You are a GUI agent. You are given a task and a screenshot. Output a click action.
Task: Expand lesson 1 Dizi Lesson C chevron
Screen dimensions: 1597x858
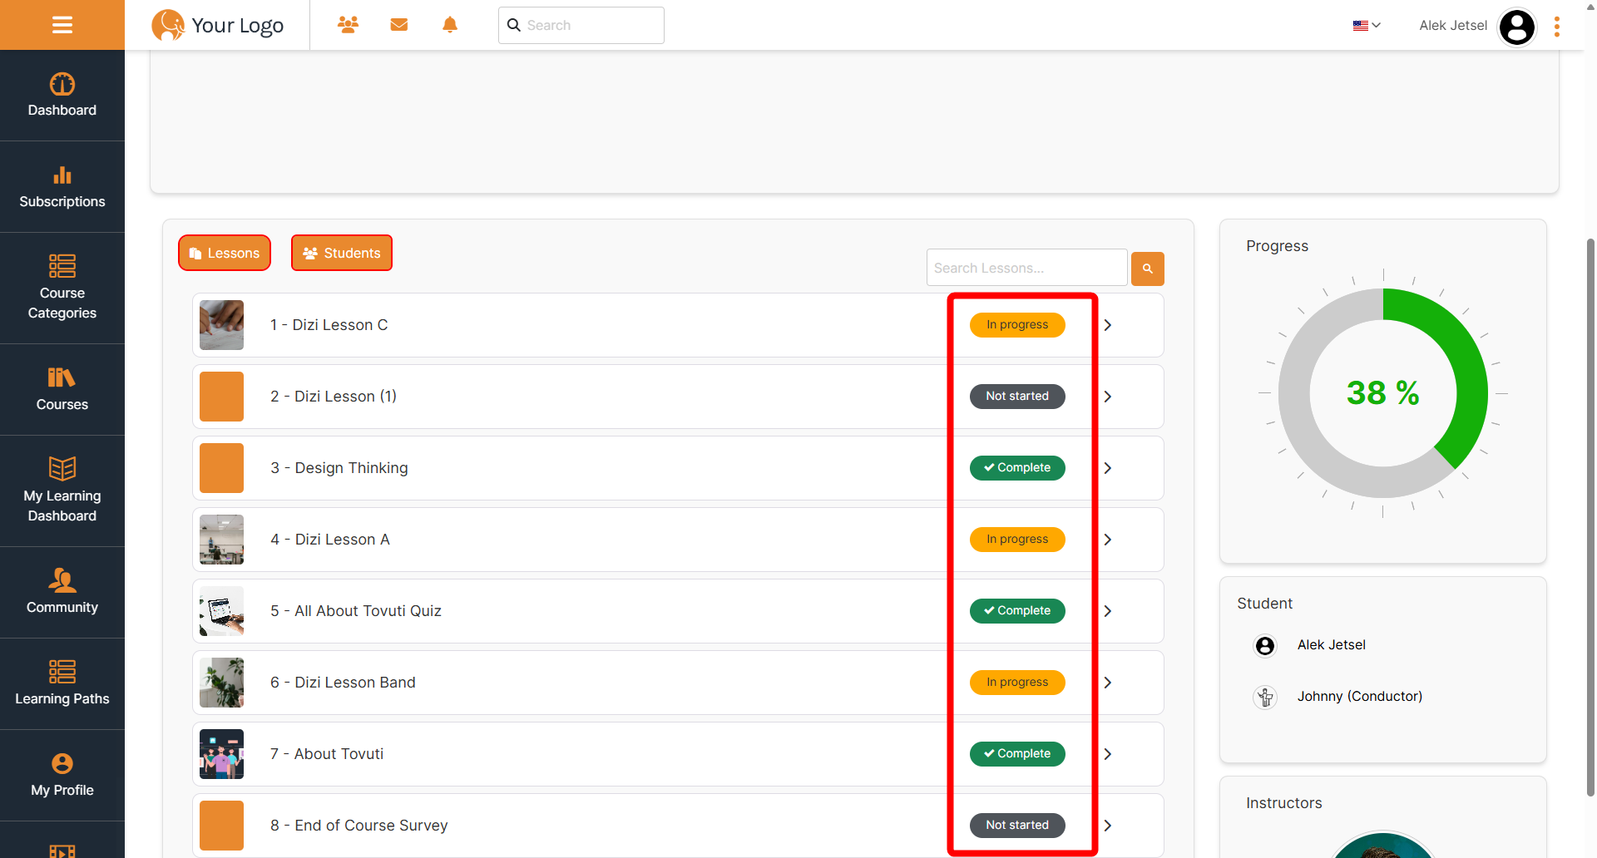[1108, 325]
